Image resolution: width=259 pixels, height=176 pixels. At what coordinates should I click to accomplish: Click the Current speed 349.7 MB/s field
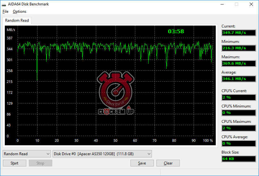tap(238, 33)
